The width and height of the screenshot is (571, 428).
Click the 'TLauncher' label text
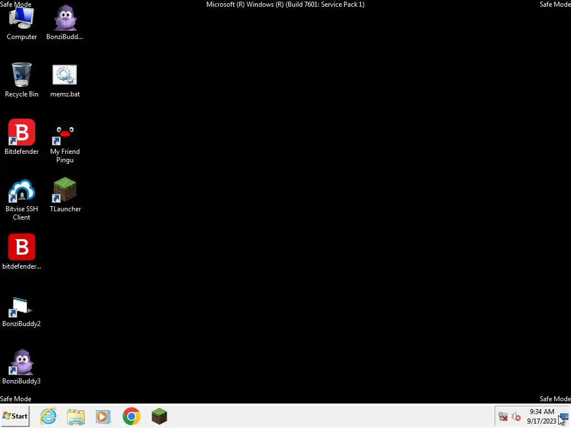[65, 209]
